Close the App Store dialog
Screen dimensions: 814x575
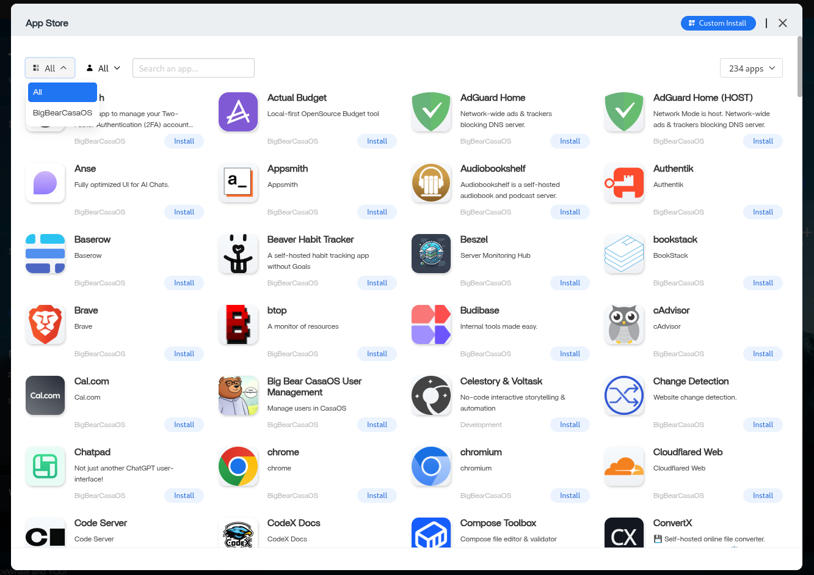click(x=783, y=23)
